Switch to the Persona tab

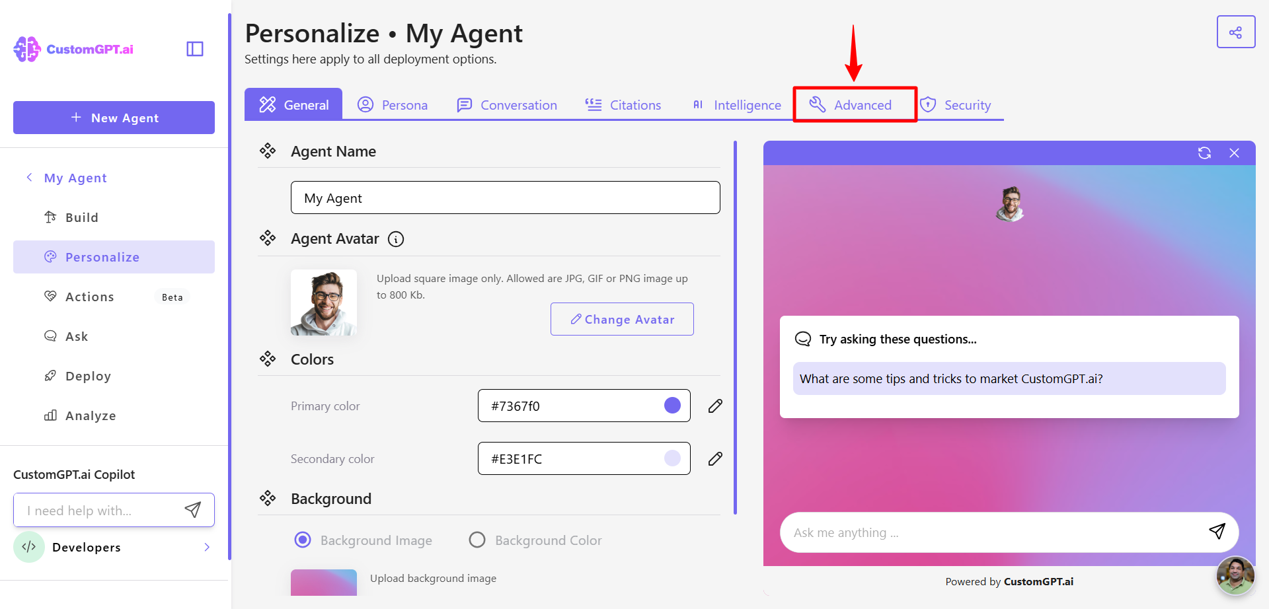393,104
